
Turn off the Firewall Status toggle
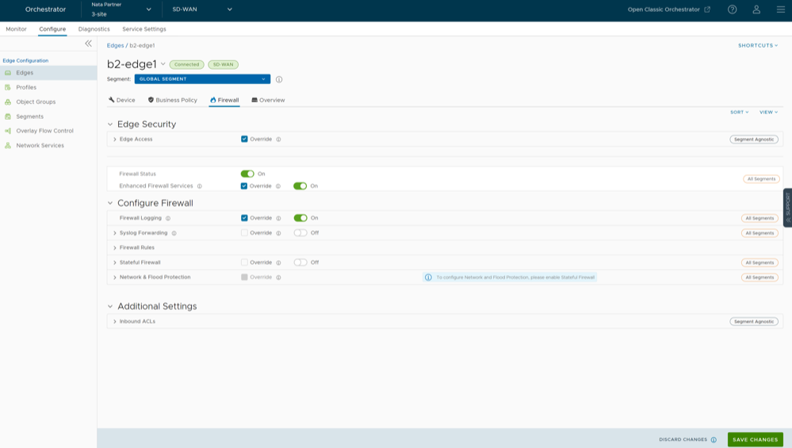pyautogui.click(x=247, y=174)
